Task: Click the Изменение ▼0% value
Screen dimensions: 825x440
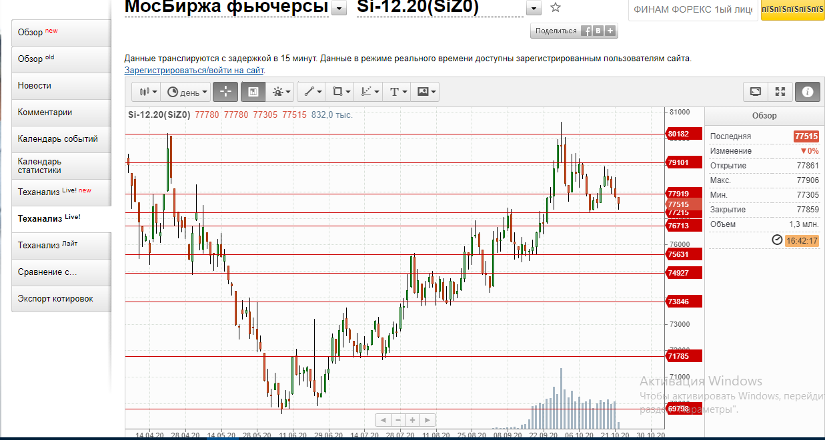Action: (809, 151)
